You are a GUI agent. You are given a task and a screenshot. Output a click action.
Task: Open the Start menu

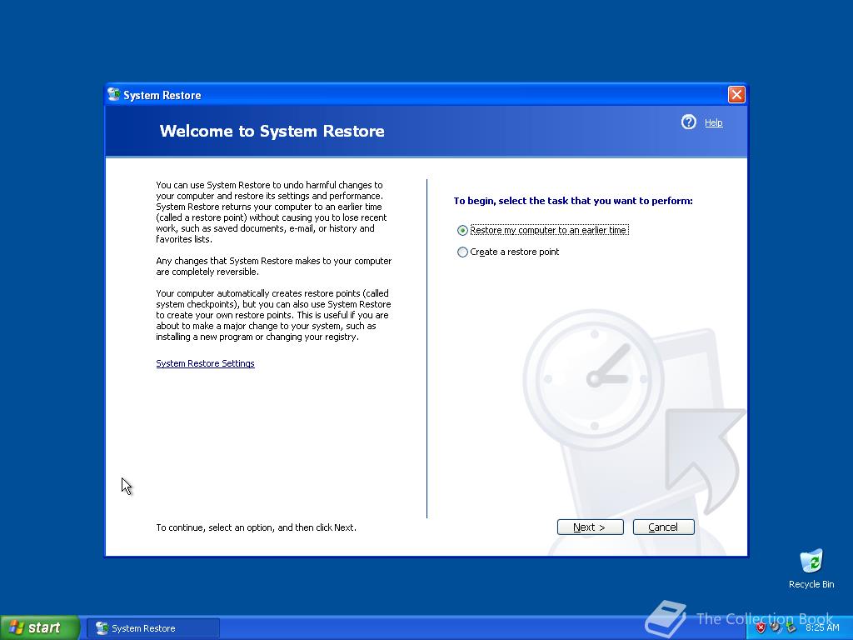click(40, 628)
